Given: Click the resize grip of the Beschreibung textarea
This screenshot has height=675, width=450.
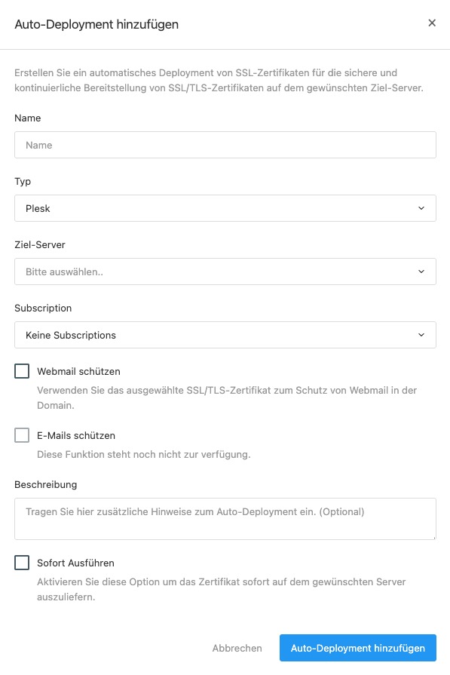Looking at the screenshot, I should click(x=433, y=537).
